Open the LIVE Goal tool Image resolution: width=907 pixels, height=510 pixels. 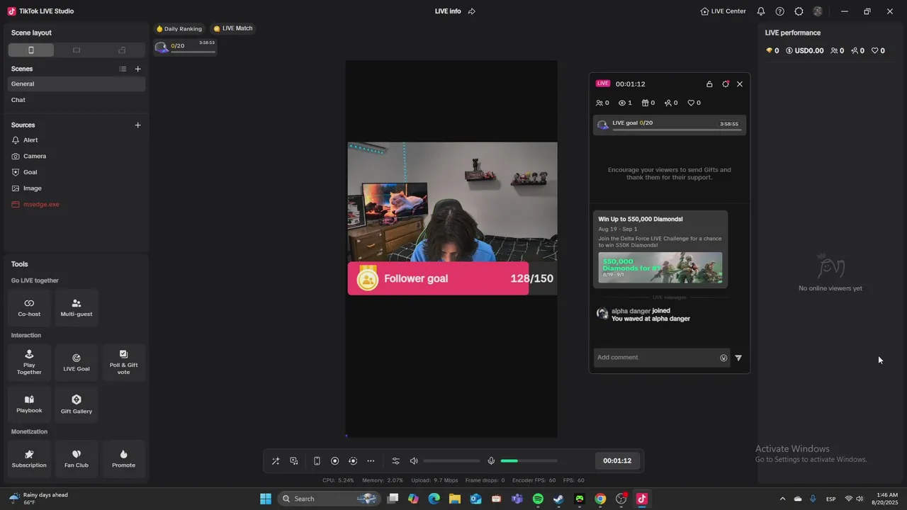coord(77,362)
